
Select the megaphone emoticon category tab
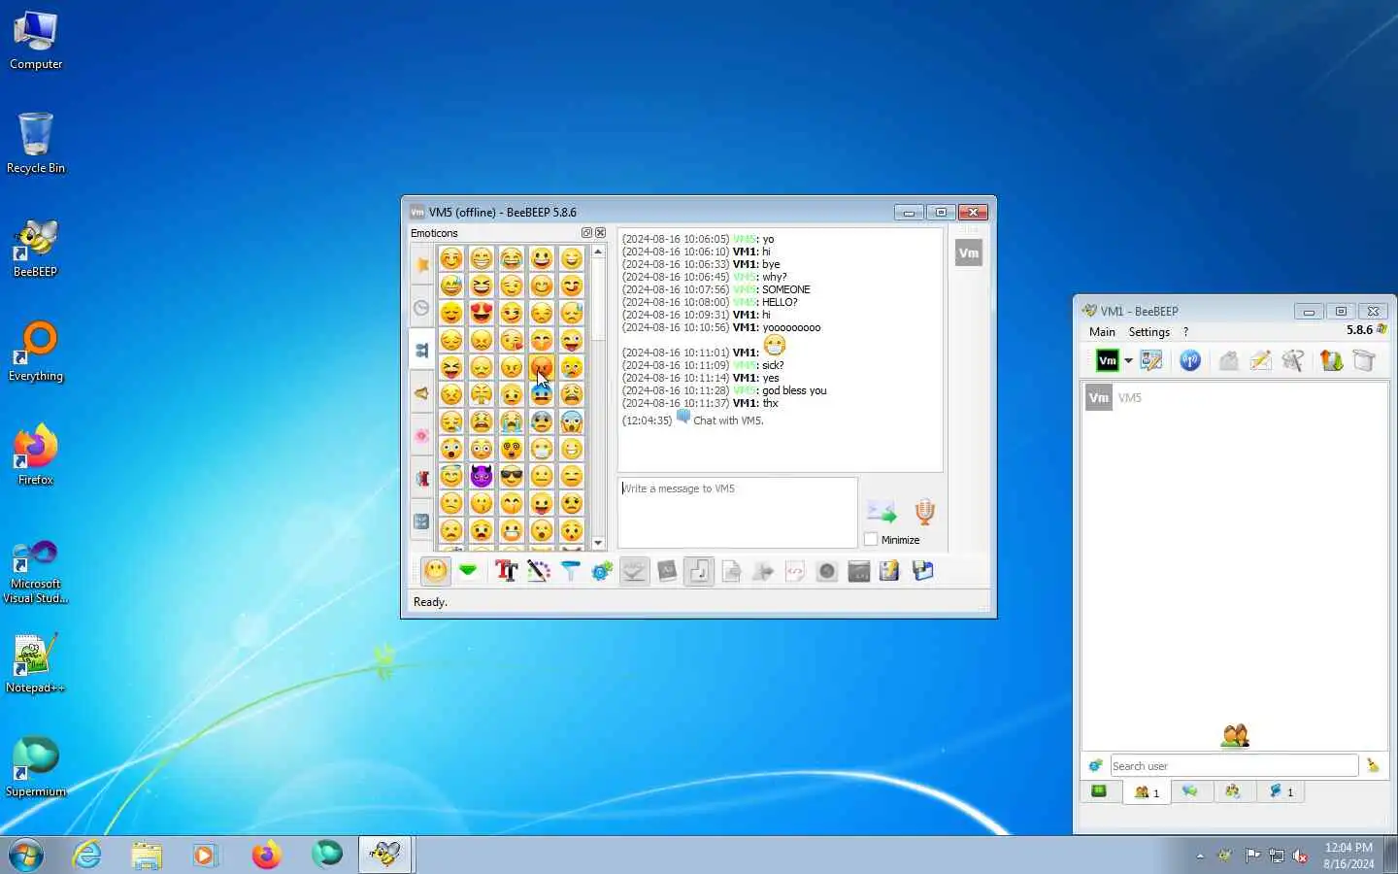(421, 393)
